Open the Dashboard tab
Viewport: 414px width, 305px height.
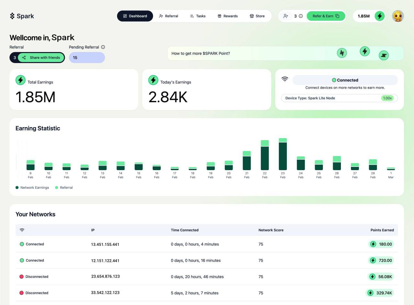[x=135, y=16]
